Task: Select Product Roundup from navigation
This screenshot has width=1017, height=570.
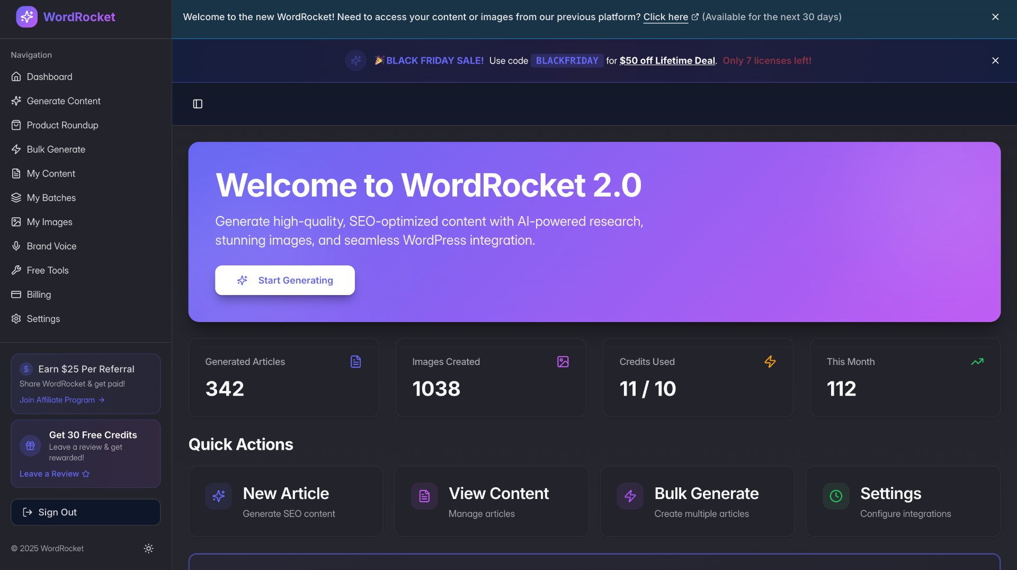Action: (62, 125)
